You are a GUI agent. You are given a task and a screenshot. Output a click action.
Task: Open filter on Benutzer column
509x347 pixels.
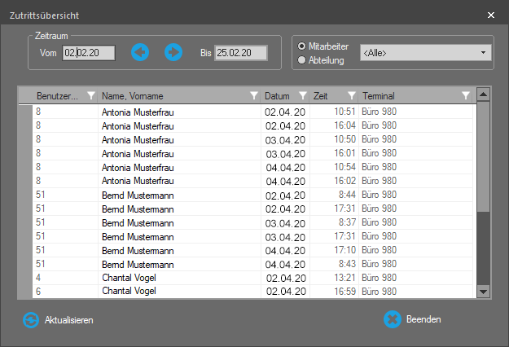tap(90, 96)
